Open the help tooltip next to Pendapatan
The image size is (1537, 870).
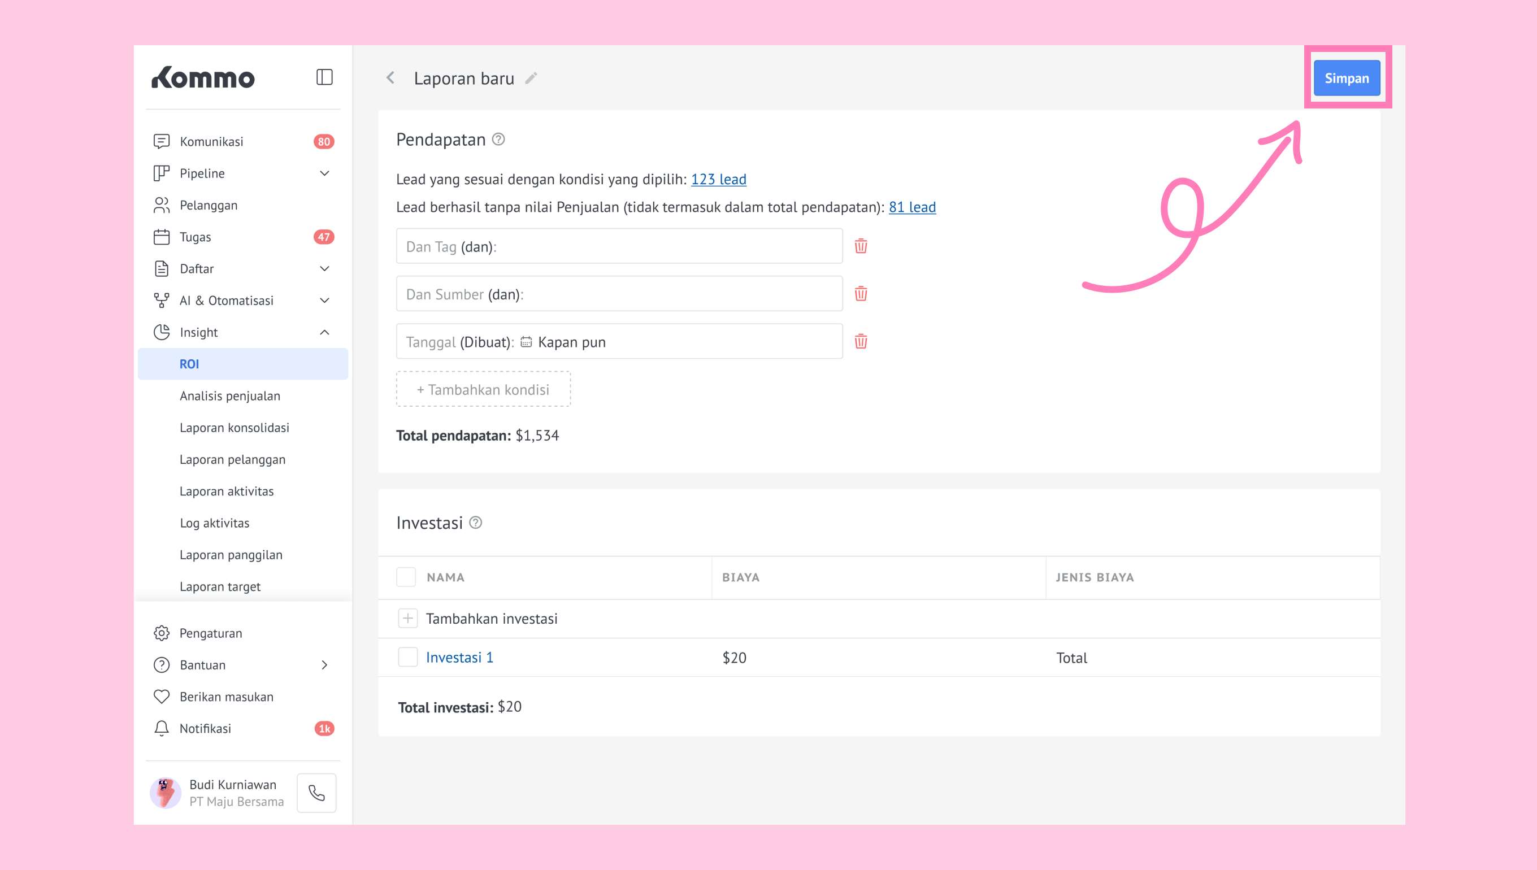(498, 139)
